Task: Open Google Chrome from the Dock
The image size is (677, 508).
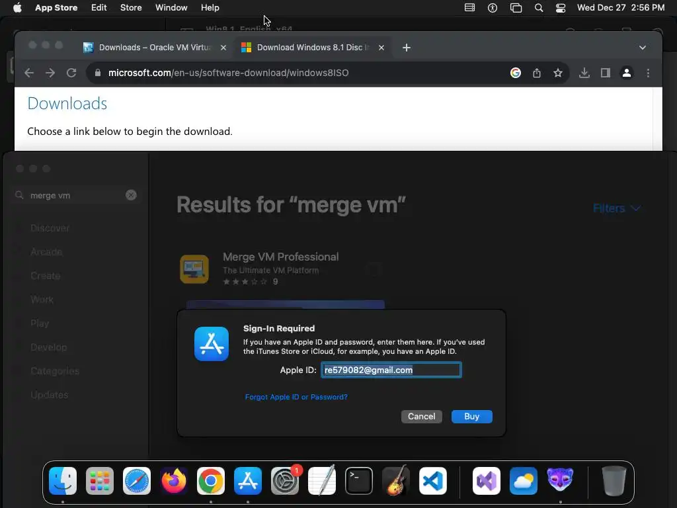Action: tap(211, 481)
